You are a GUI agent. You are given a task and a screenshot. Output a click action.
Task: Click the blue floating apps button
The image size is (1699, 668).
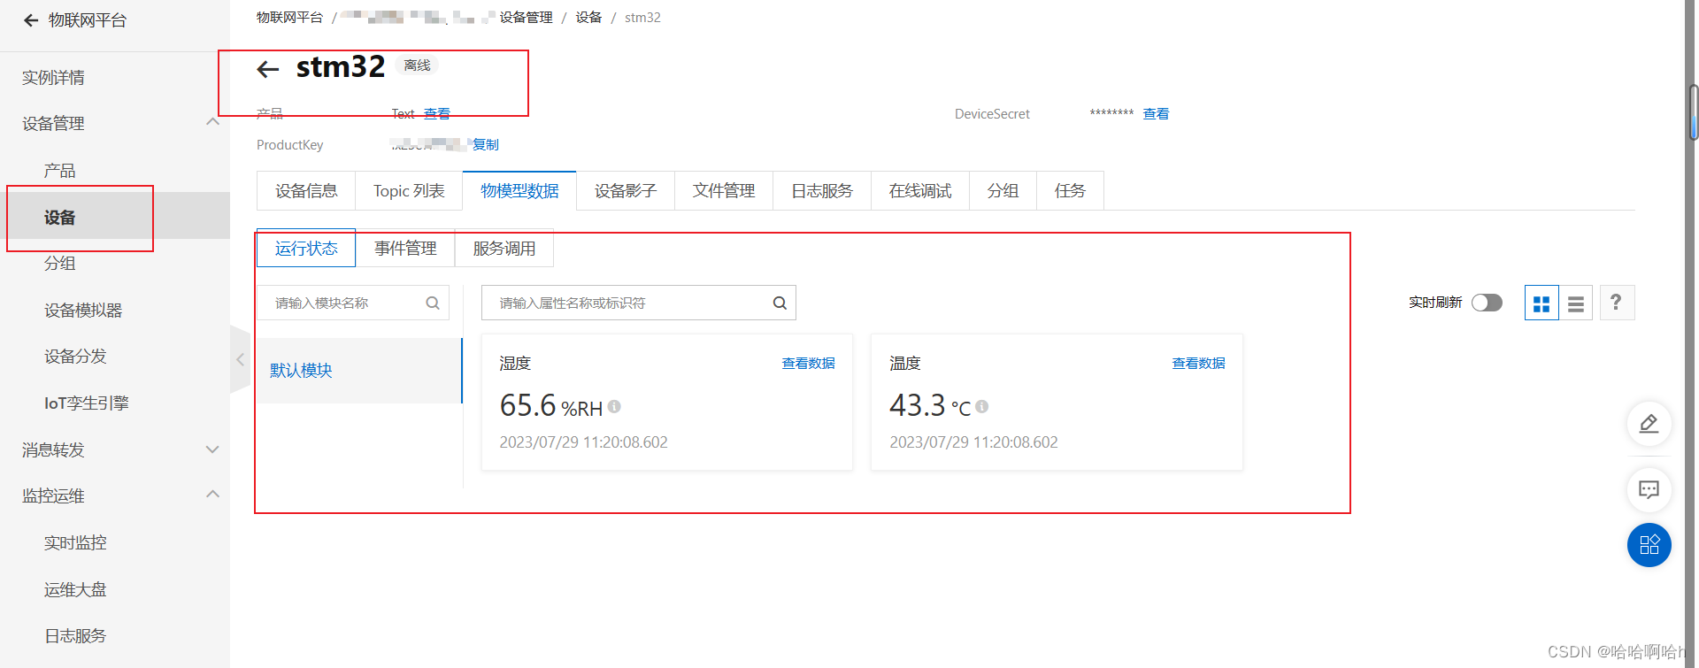click(1649, 545)
